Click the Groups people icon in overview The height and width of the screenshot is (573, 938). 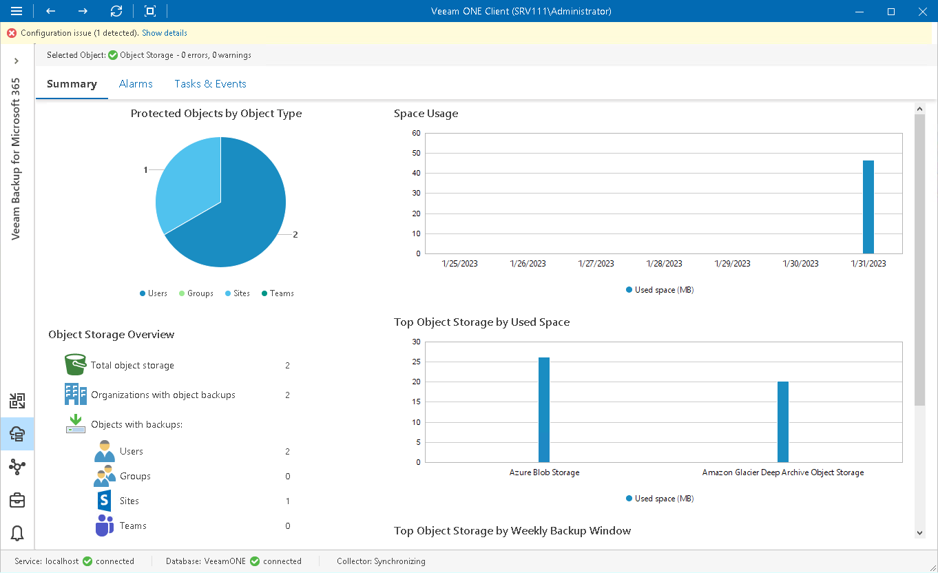point(105,476)
